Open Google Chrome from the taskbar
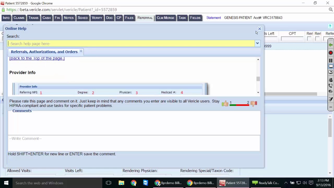Viewport: 334px width, 188px height. (x=134, y=183)
